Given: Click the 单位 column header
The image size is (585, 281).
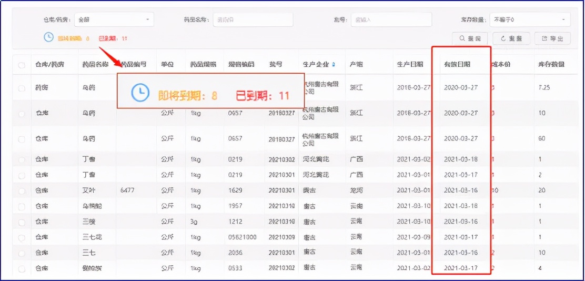Looking at the screenshot, I should 167,65.
